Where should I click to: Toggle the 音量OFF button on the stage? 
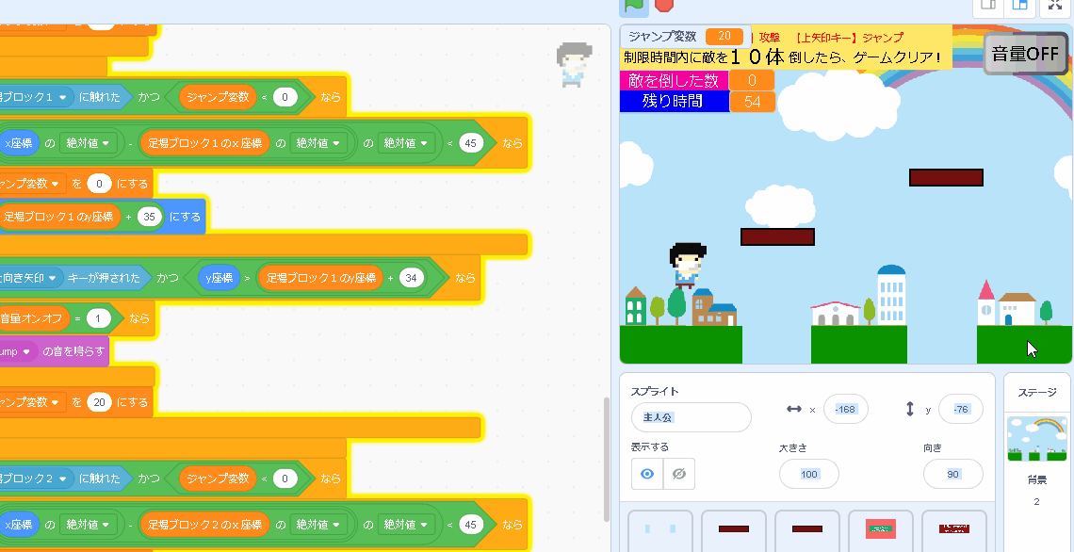coord(1024,54)
